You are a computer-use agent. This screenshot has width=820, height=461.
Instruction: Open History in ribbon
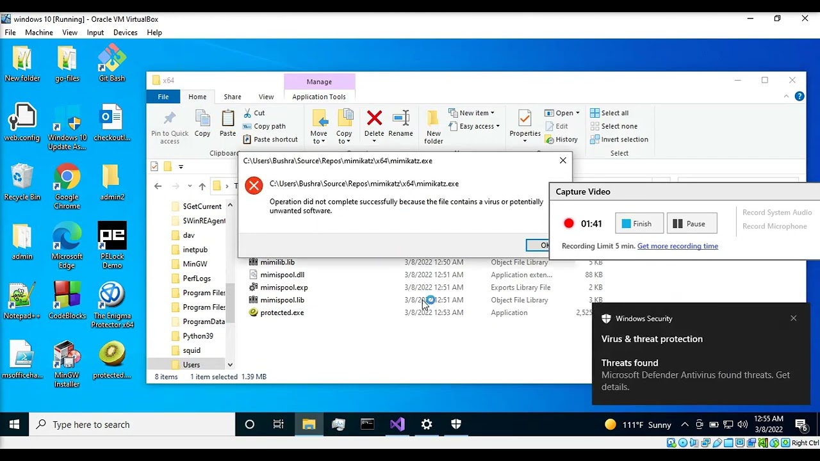coord(561,139)
